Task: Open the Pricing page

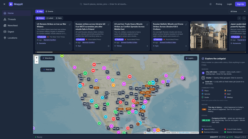Action: pos(219,4)
